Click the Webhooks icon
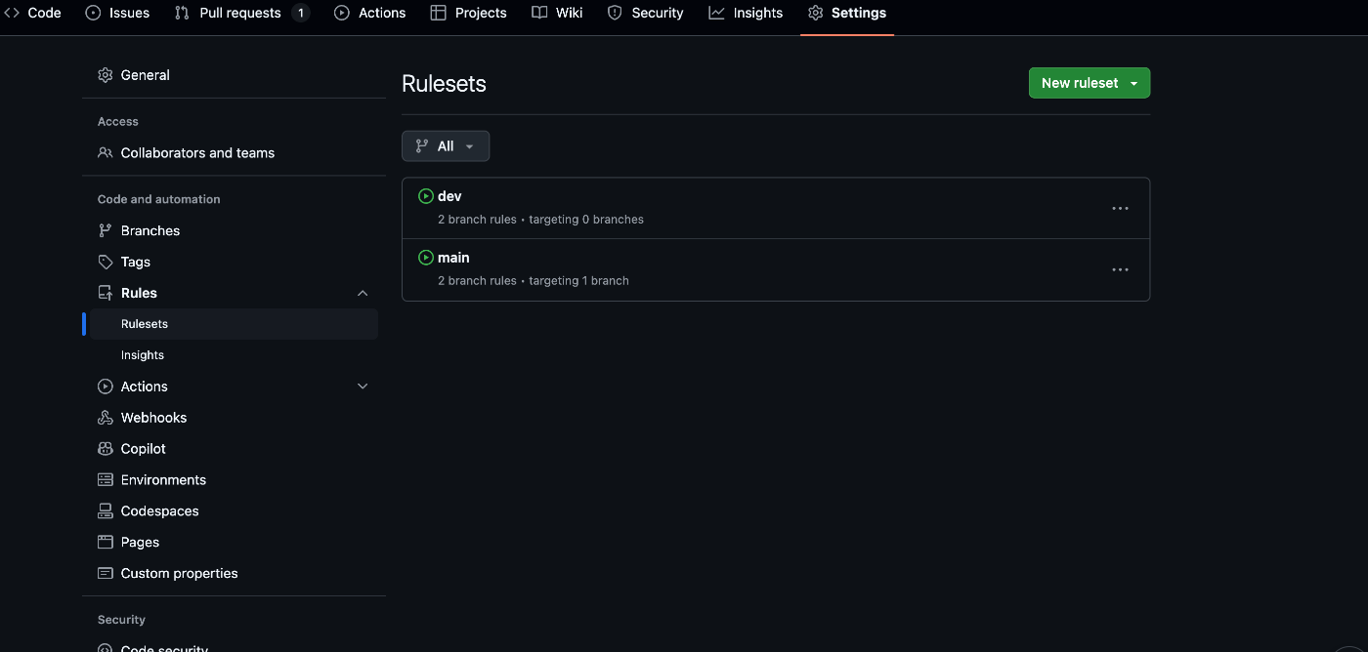The height and width of the screenshot is (652, 1368). [x=106, y=418]
